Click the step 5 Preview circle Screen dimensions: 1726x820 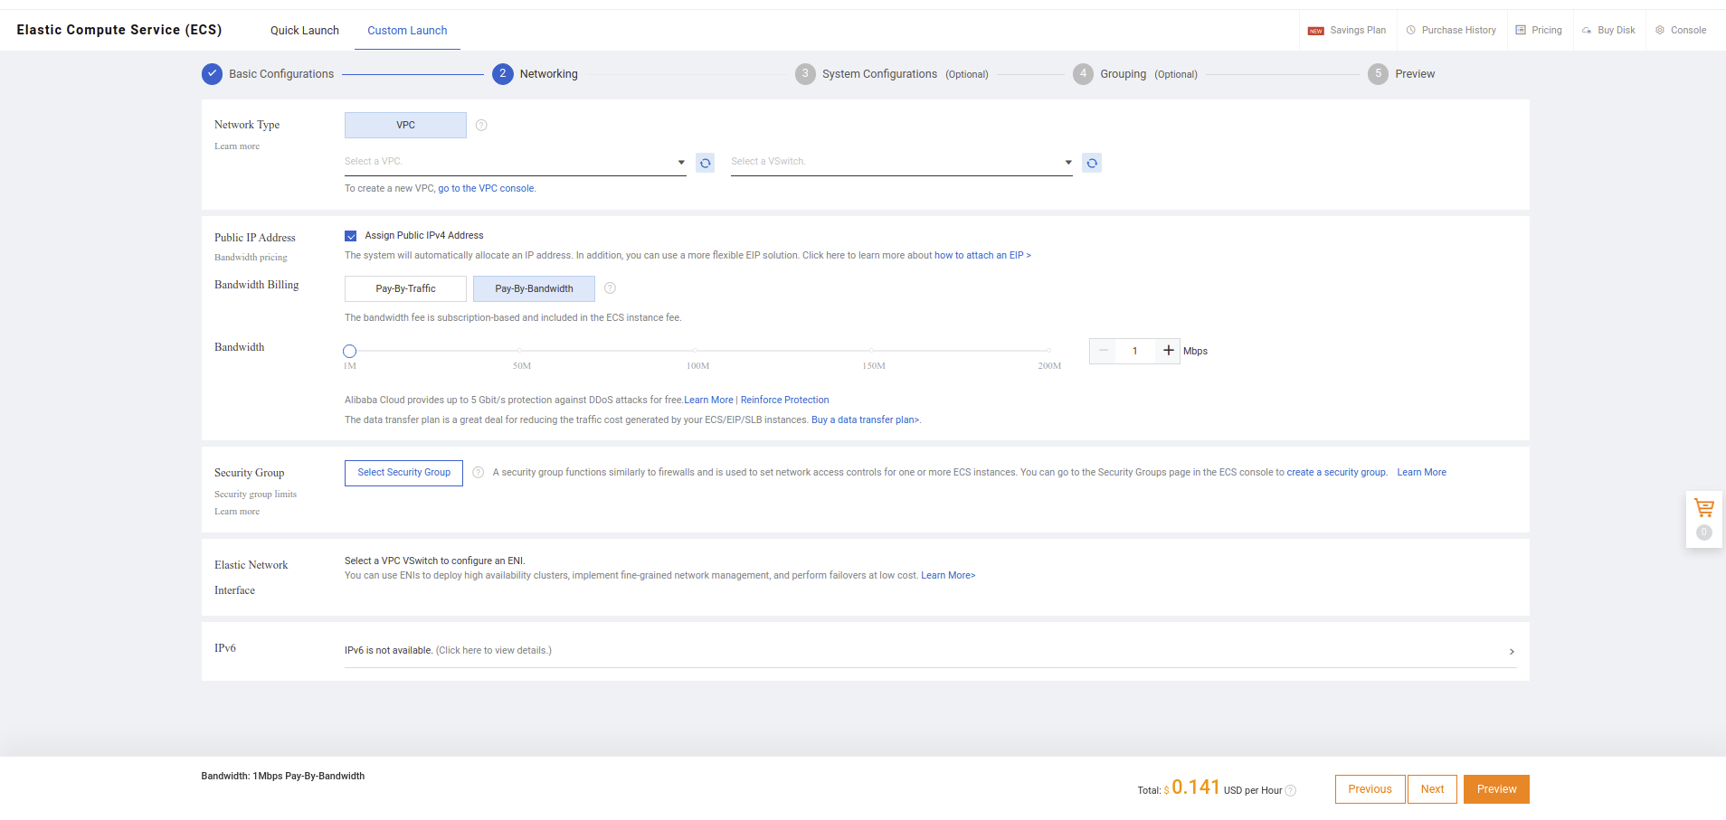click(x=1378, y=74)
